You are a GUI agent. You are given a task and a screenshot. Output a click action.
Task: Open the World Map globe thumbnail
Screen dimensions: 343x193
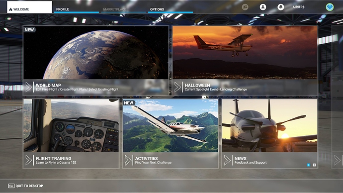pos(96,52)
